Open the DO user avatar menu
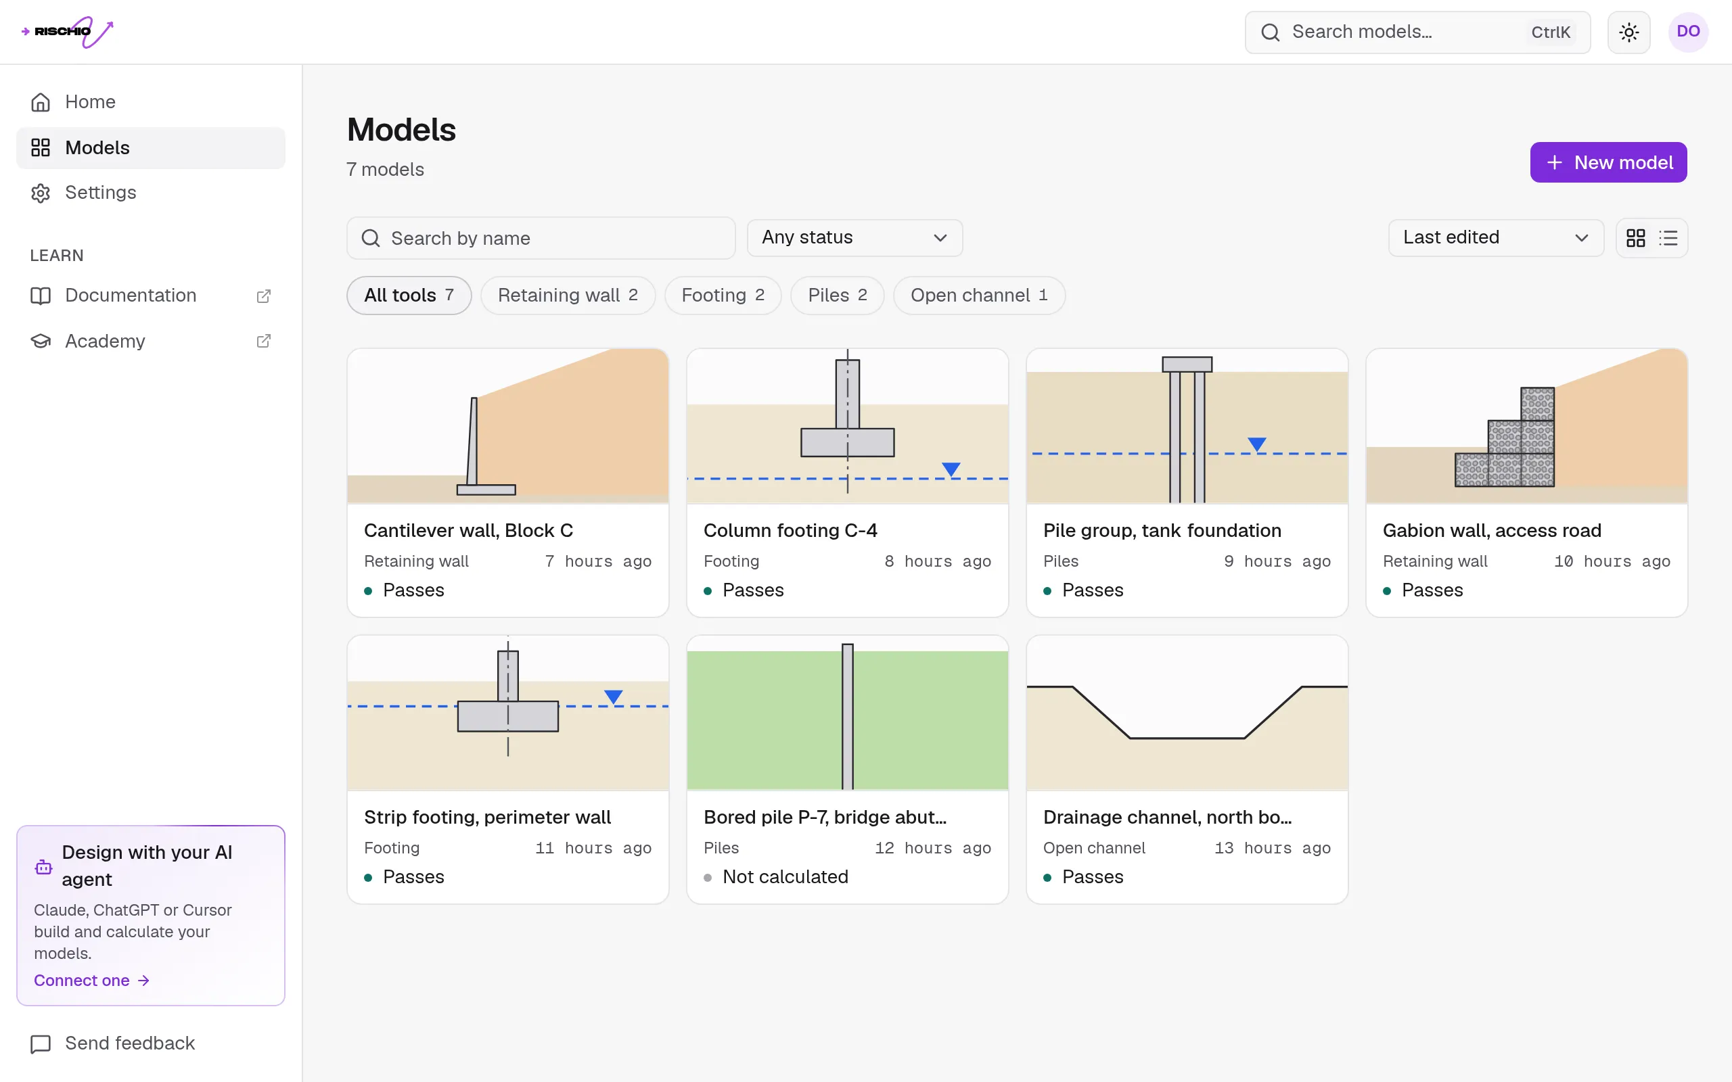This screenshot has height=1082, width=1732. [x=1687, y=32]
